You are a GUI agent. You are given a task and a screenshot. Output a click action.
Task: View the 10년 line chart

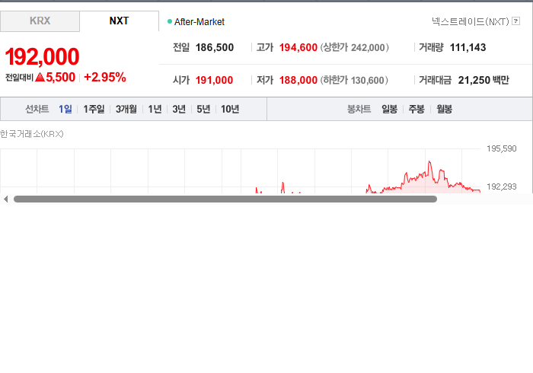[230, 109]
